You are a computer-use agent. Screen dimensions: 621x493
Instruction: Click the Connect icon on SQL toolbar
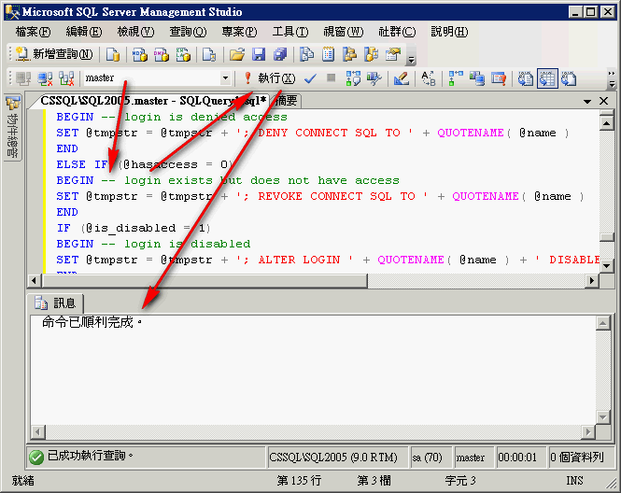23,78
